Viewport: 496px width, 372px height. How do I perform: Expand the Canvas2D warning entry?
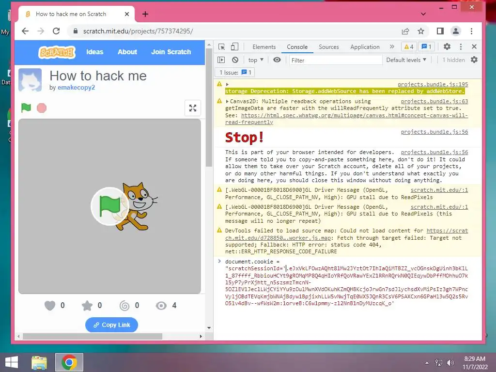[x=227, y=101]
